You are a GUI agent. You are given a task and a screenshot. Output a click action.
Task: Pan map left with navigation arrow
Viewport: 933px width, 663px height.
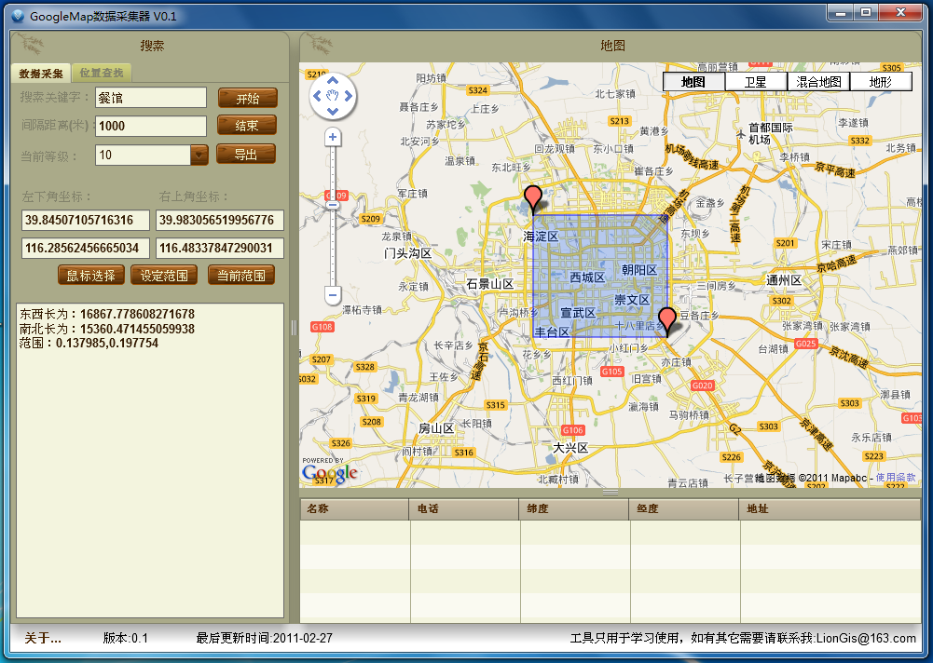coord(317,96)
